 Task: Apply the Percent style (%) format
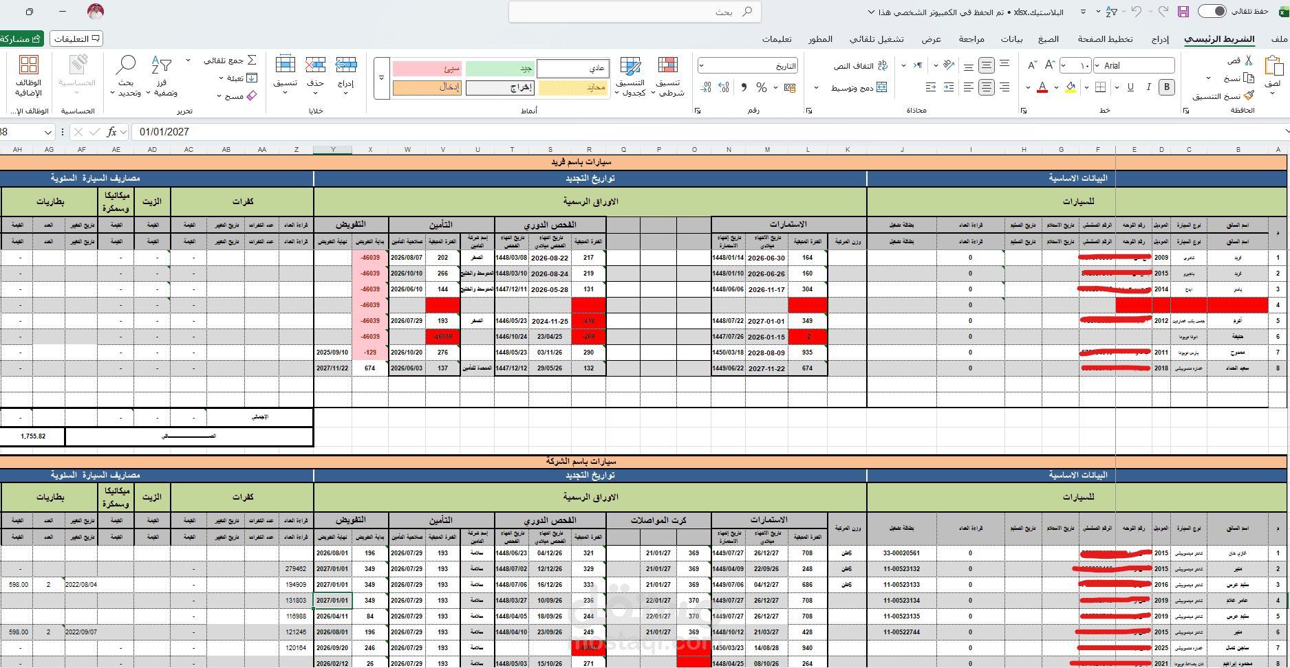pos(761,87)
